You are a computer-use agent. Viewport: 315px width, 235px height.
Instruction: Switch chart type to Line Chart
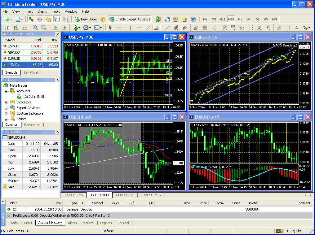24,28
